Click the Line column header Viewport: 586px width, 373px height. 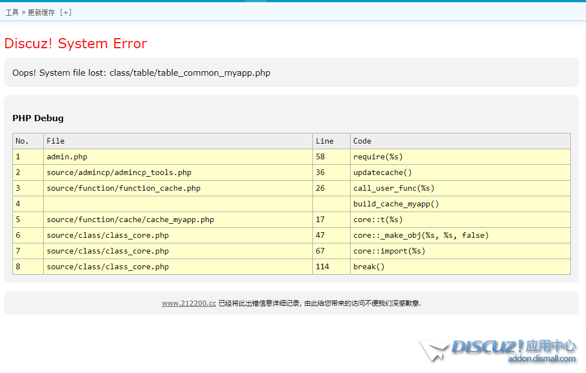325,141
